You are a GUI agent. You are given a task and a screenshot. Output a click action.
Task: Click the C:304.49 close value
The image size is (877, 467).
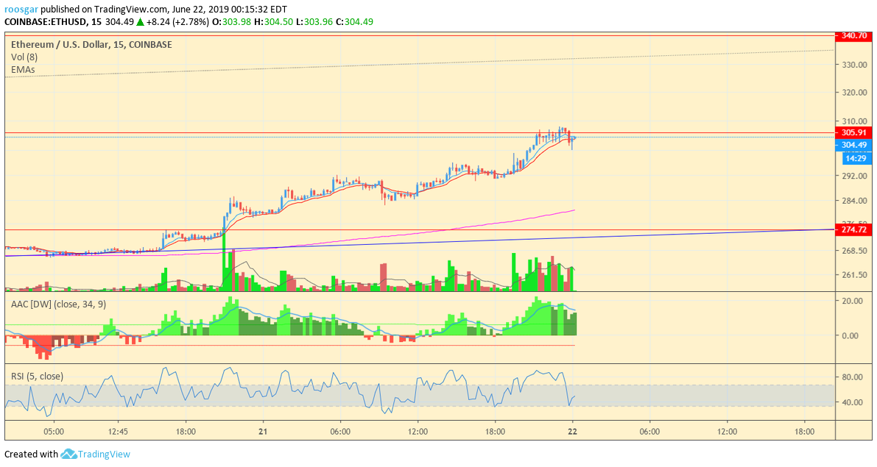click(355, 22)
